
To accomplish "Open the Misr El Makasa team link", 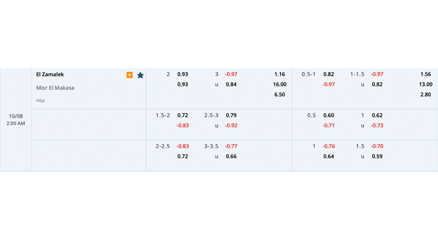I will coord(55,88).
